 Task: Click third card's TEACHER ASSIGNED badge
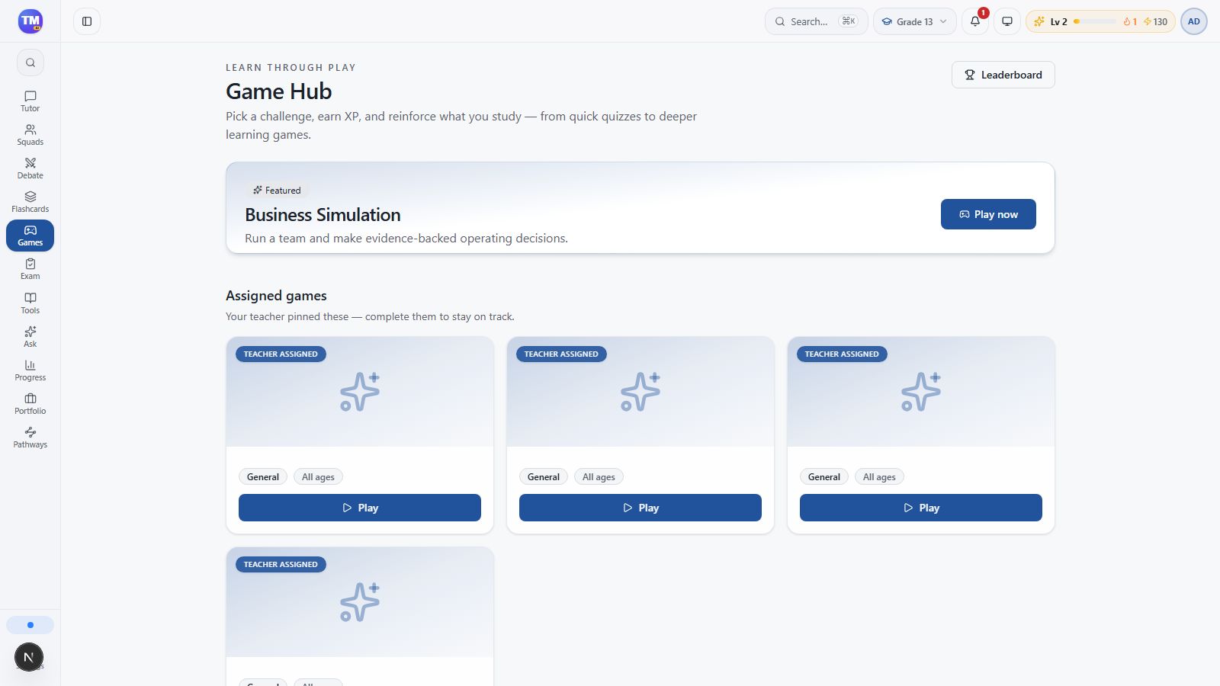click(842, 354)
